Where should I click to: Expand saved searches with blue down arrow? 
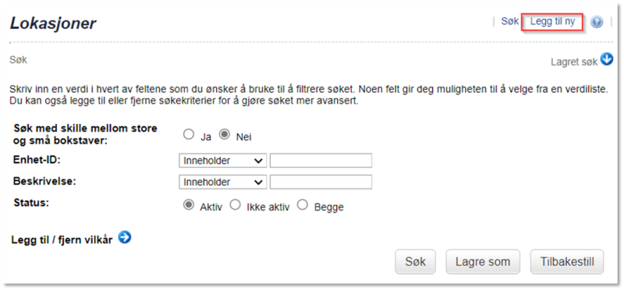[x=607, y=60]
